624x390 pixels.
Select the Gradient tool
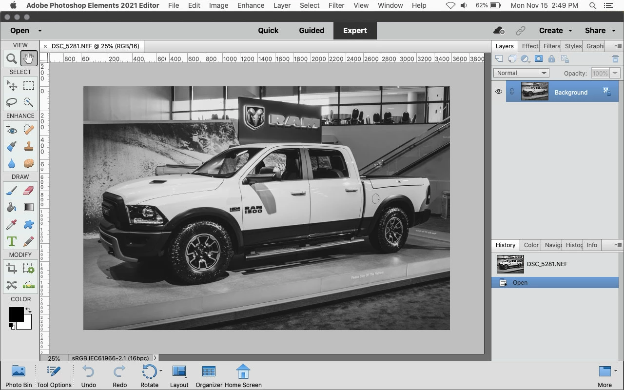[29, 208]
